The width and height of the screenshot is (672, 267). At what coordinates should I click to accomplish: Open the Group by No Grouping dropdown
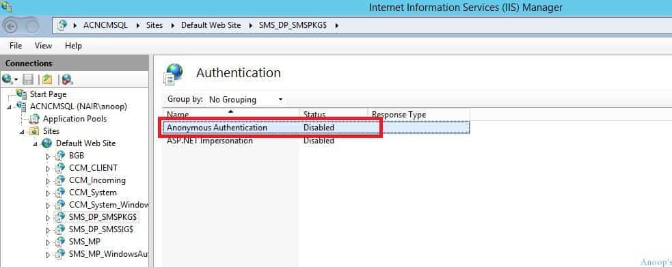point(245,100)
